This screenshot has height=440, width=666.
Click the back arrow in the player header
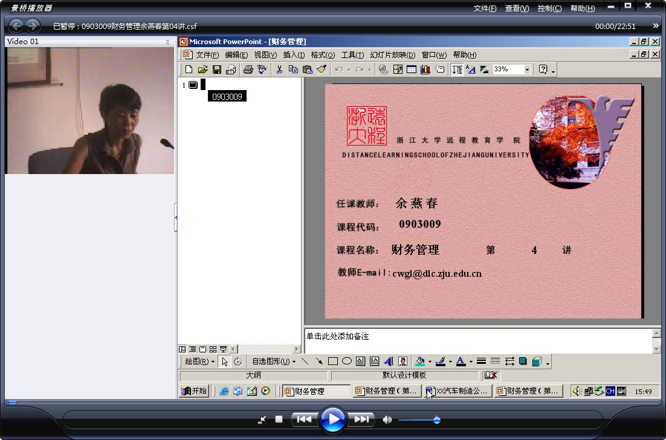point(16,26)
